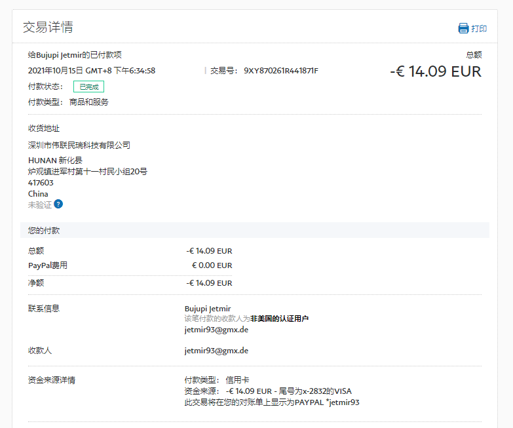Image resolution: width=513 pixels, height=428 pixels.
Task: Click the 打印 print link text
Action: pyautogui.click(x=479, y=29)
